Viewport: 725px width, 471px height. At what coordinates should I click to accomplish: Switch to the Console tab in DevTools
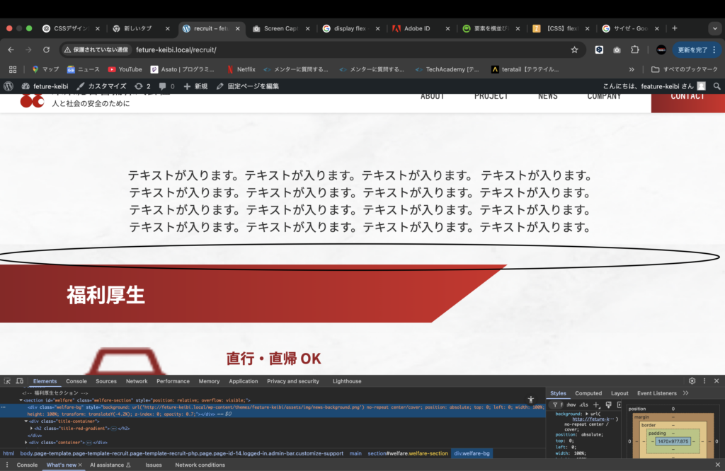pyautogui.click(x=76, y=381)
